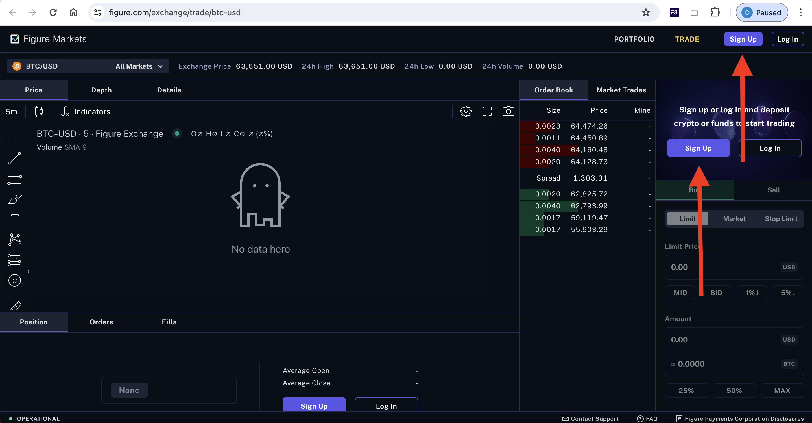
Task: Change the candlestick chart style
Action: [39, 111]
